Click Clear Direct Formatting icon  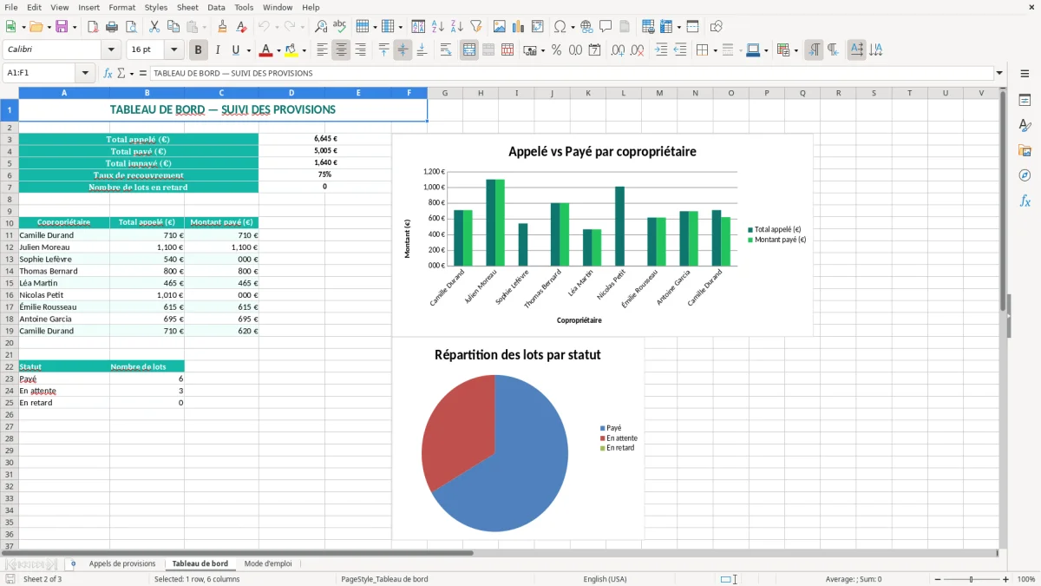pyautogui.click(x=241, y=27)
